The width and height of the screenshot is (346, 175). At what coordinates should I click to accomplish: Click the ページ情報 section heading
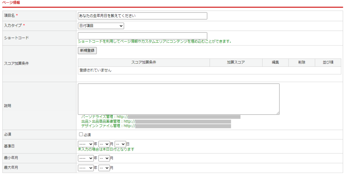[x=11, y=3]
